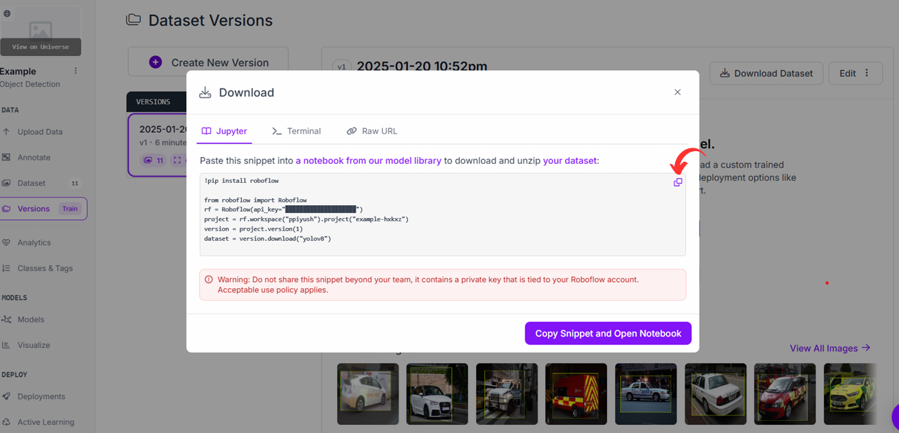The width and height of the screenshot is (899, 433).
Task: Click the Models icon in the sidebar
Action: click(6, 319)
